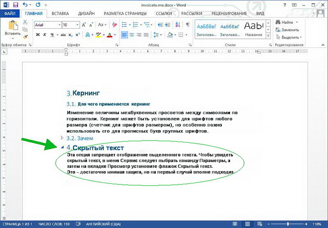Select the 'Название' style thumbnail
The height and width of the screenshot is (228, 328).
[253, 28]
